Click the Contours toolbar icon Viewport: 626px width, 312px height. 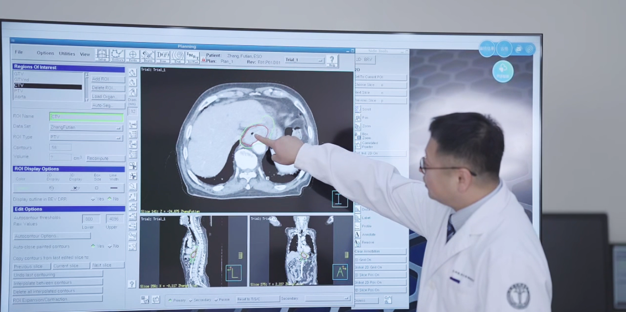[117, 56]
